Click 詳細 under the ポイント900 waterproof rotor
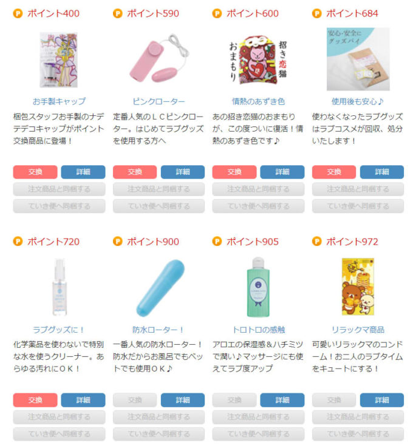413x448 pixels. point(183,400)
